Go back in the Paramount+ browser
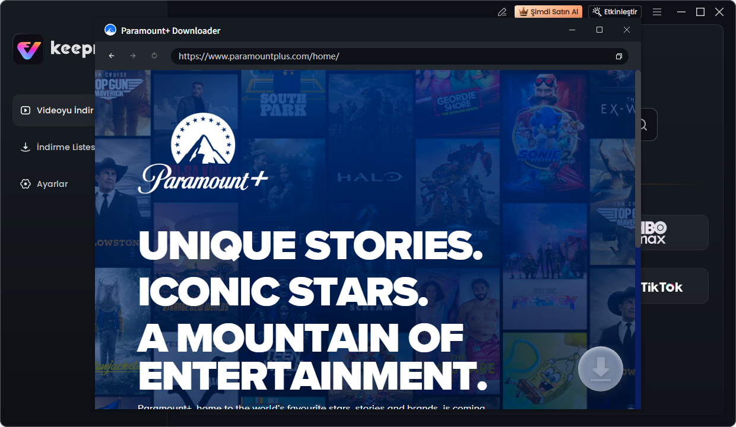This screenshot has width=736, height=427. (112, 56)
